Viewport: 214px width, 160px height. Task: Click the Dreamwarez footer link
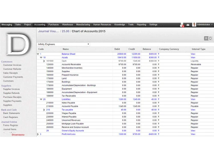pyautogui.click(x=18, y=135)
